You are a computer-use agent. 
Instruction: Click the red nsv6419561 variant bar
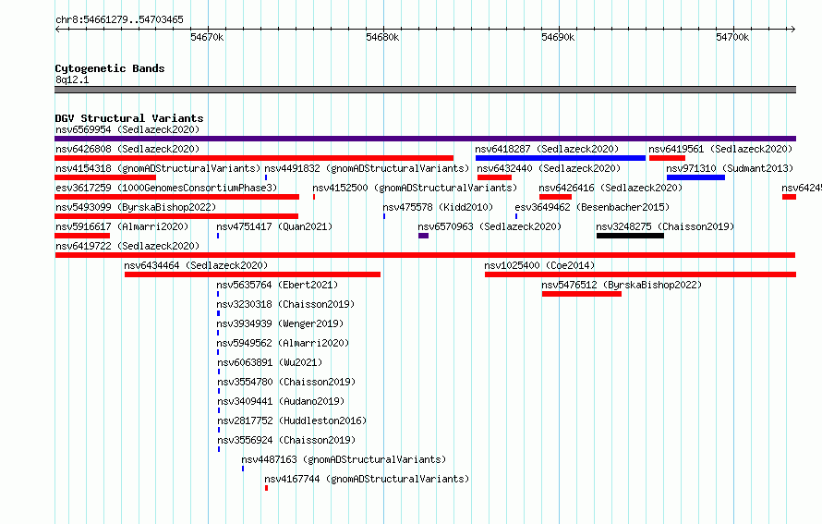667,158
